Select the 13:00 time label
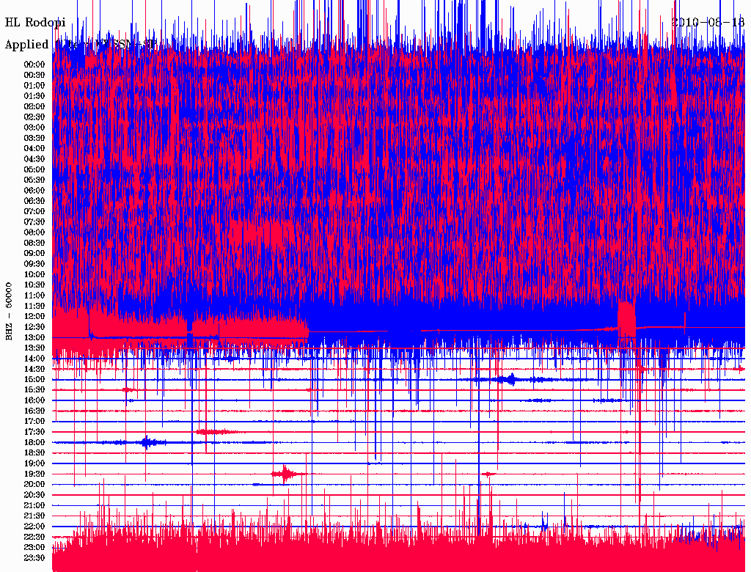The width and height of the screenshot is (751, 572). click(34, 338)
